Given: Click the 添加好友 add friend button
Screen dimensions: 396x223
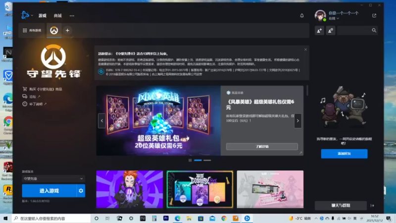Looking at the screenshot, I should [344, 154].
